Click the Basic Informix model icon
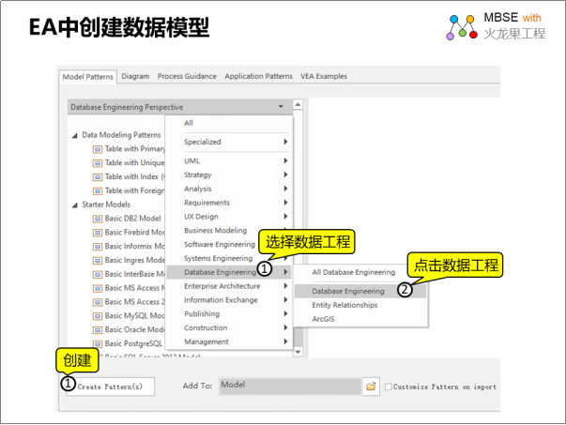Viewport: 566px width, 425px height. [x=97, y=247]
